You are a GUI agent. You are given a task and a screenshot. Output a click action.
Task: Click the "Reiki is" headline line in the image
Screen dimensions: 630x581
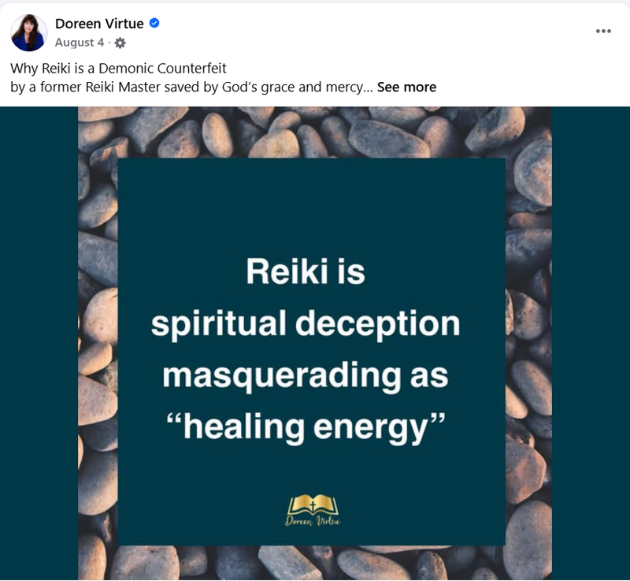[306, 272]
